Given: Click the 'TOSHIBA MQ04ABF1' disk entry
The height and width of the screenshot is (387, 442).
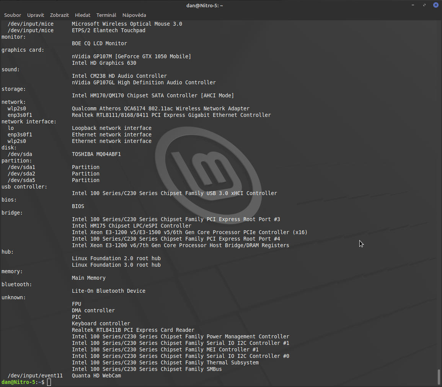Looking at the screenshot, I should (96, 154).
